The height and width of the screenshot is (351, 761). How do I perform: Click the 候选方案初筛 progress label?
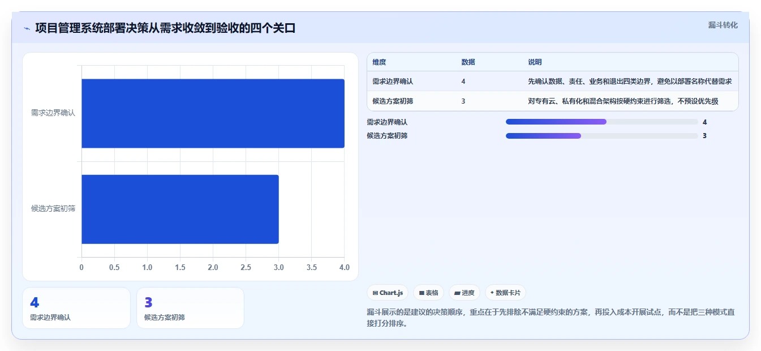coord(387,136)
